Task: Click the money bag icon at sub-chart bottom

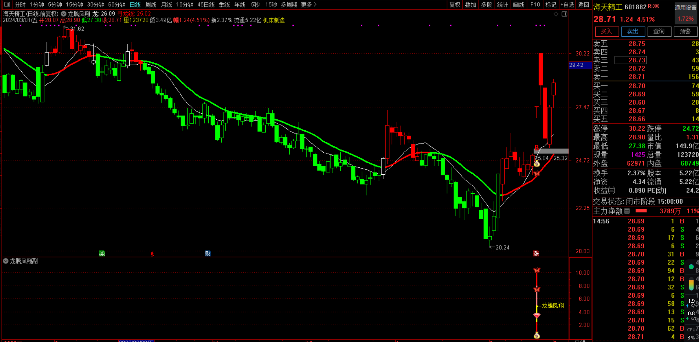Action: tap(537, 335)
